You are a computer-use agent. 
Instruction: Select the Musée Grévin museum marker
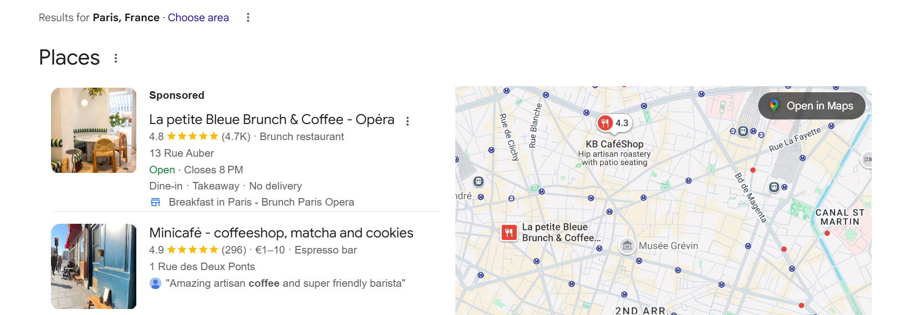(627, 245)
